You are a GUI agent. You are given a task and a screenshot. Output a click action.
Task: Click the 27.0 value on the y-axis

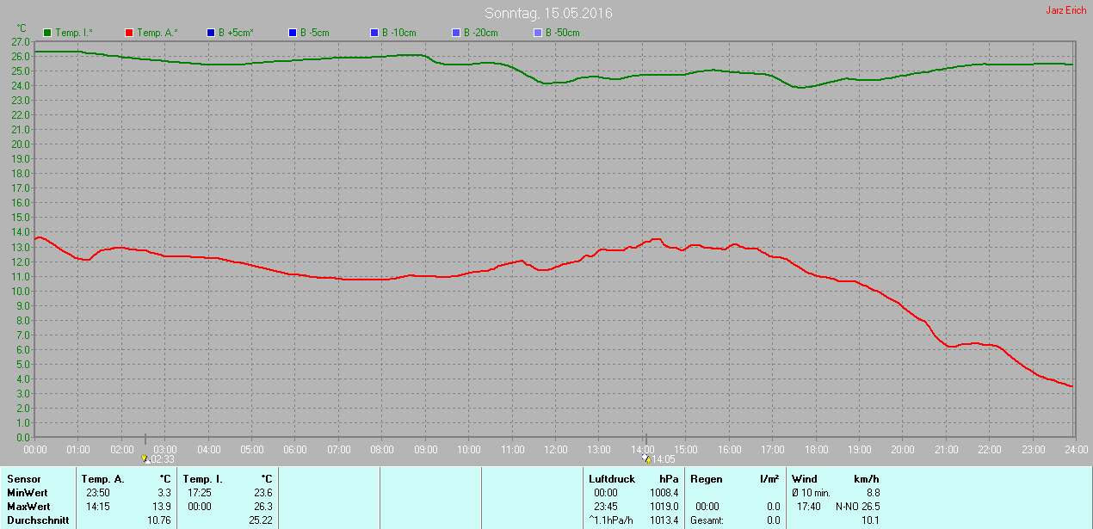pyautogui.click(x=22, y=41)
